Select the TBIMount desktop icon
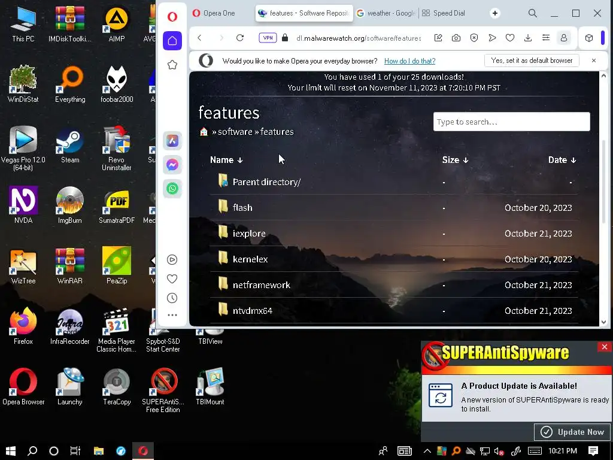 (x=210, y=387)
